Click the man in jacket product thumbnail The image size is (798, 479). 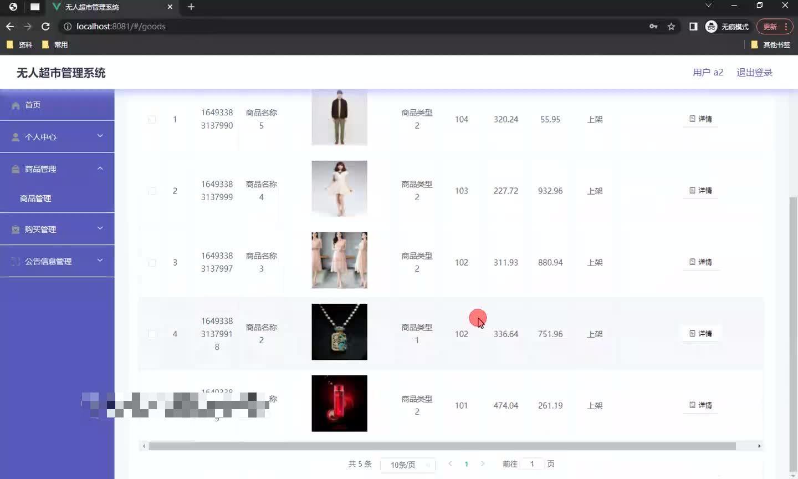339,118
